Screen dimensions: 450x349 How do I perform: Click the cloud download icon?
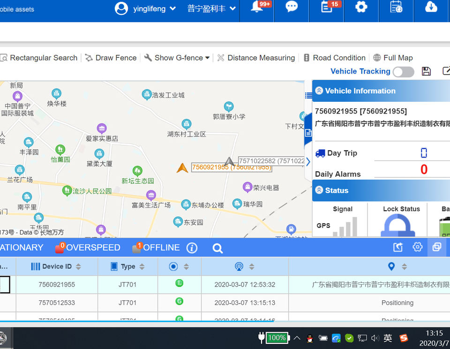point(431,8)
